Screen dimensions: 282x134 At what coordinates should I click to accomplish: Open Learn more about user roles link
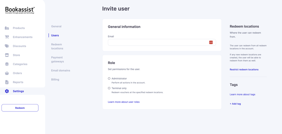(124, 102)
